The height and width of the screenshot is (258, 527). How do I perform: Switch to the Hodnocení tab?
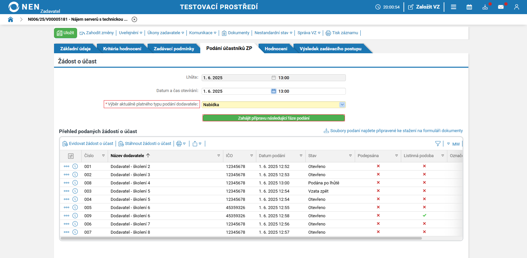[x=276, y=49]
